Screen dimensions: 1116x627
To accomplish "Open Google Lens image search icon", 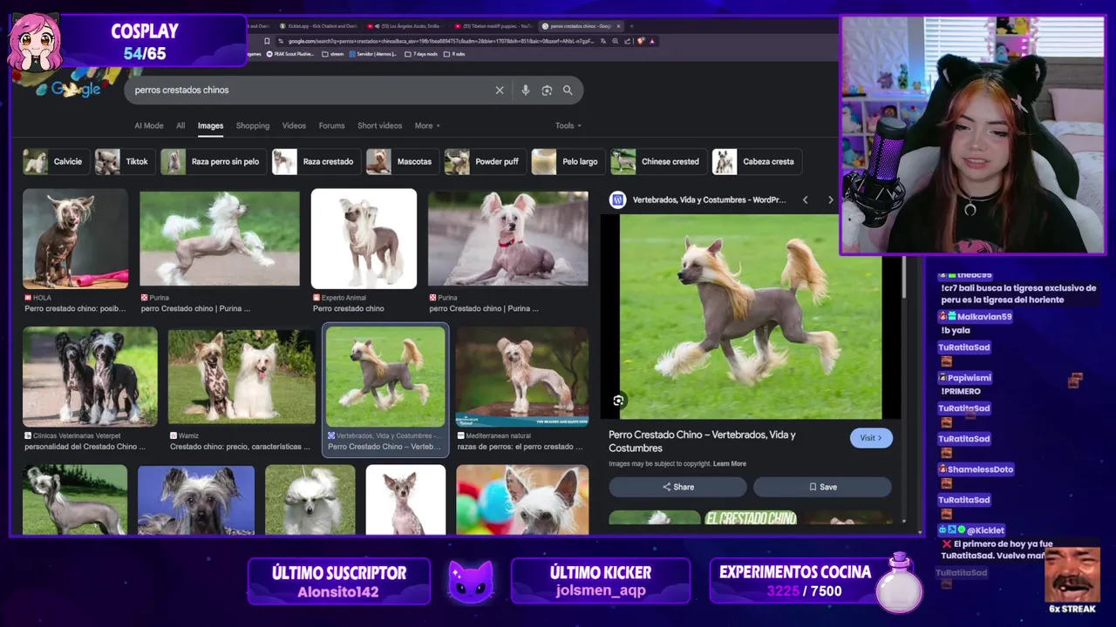I will coord(547,90).
